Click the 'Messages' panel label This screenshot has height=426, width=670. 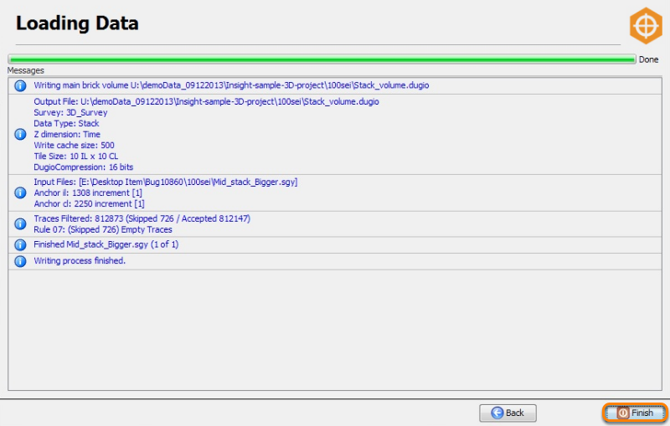pos(26,70)
